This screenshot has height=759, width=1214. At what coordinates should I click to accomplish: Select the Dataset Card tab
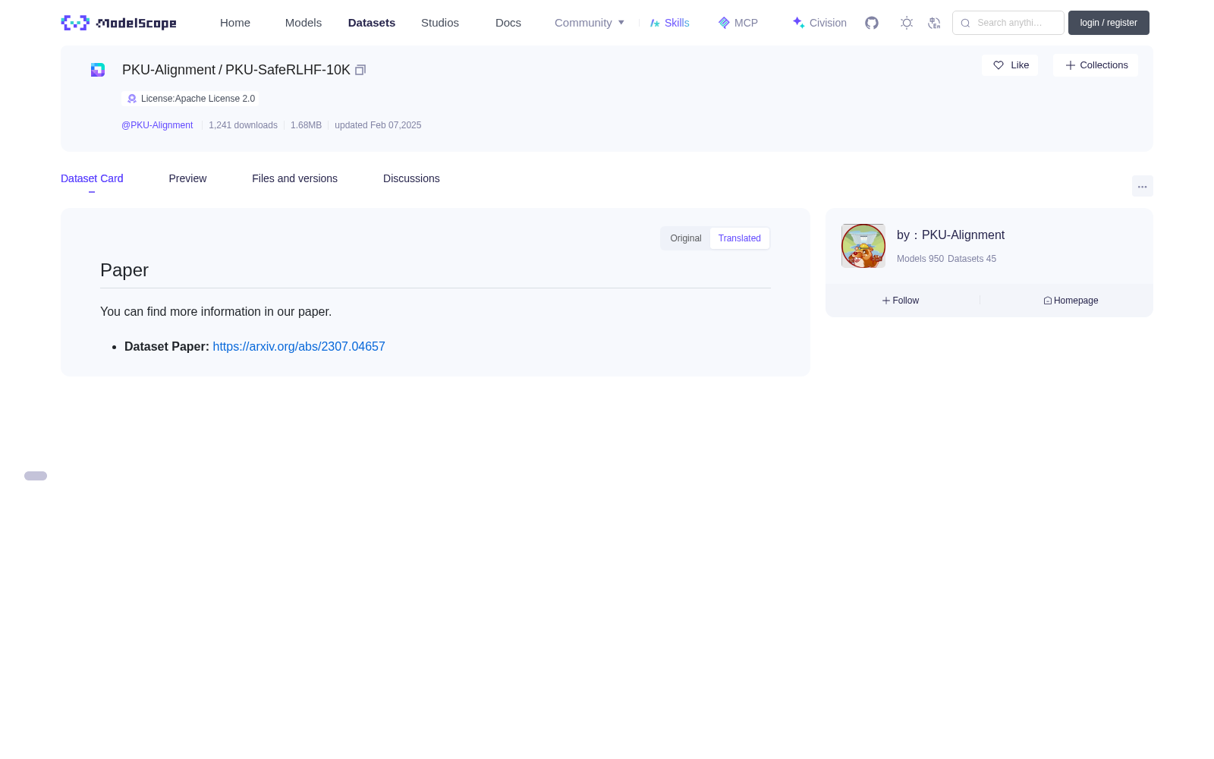pyautogui.click(x=92, y=178)
